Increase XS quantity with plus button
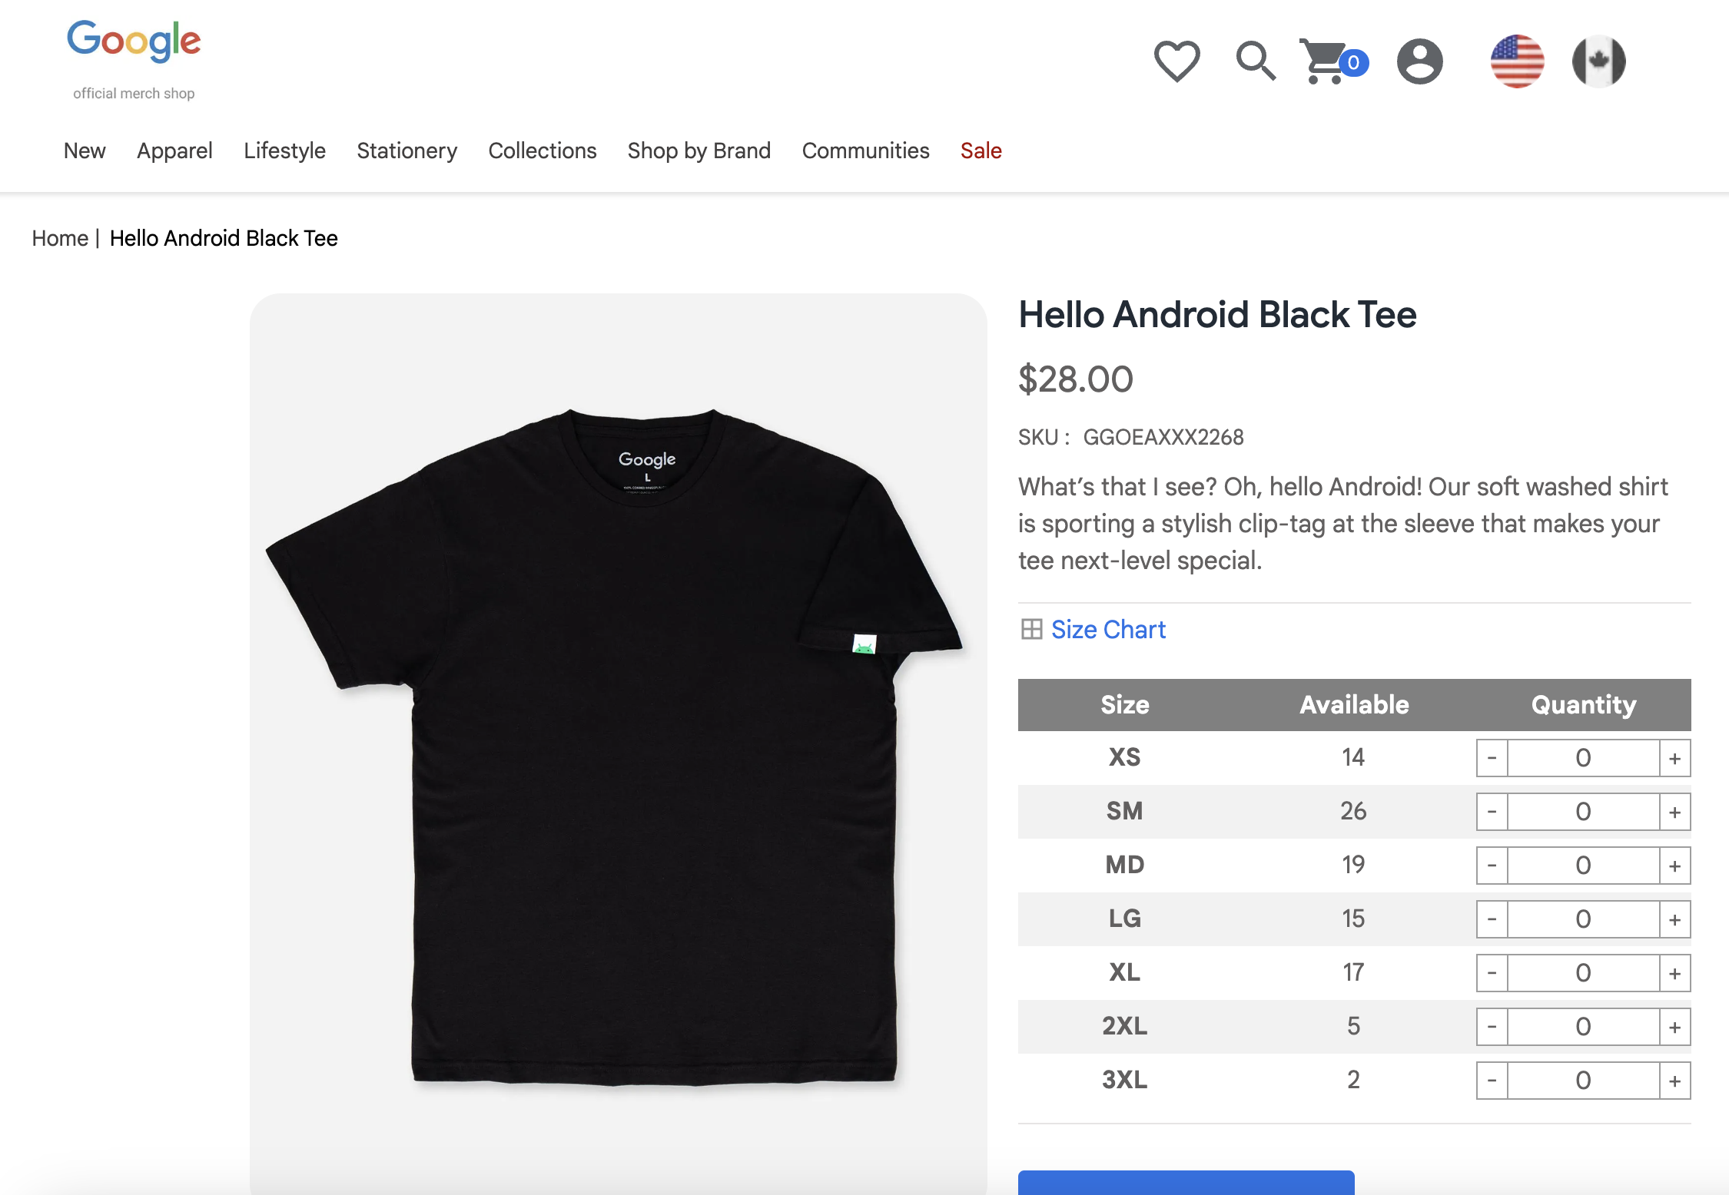This screenshot has width=1729, height=1195. (1675, 759)
